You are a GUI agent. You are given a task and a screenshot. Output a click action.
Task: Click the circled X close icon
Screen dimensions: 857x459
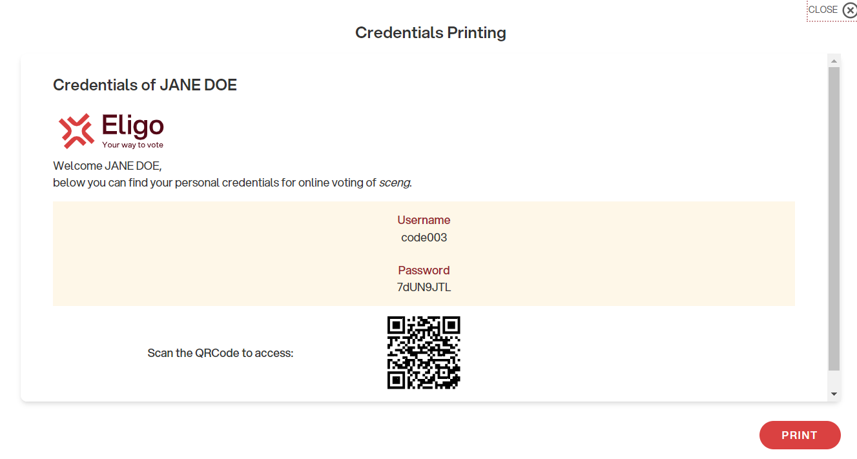849,10
